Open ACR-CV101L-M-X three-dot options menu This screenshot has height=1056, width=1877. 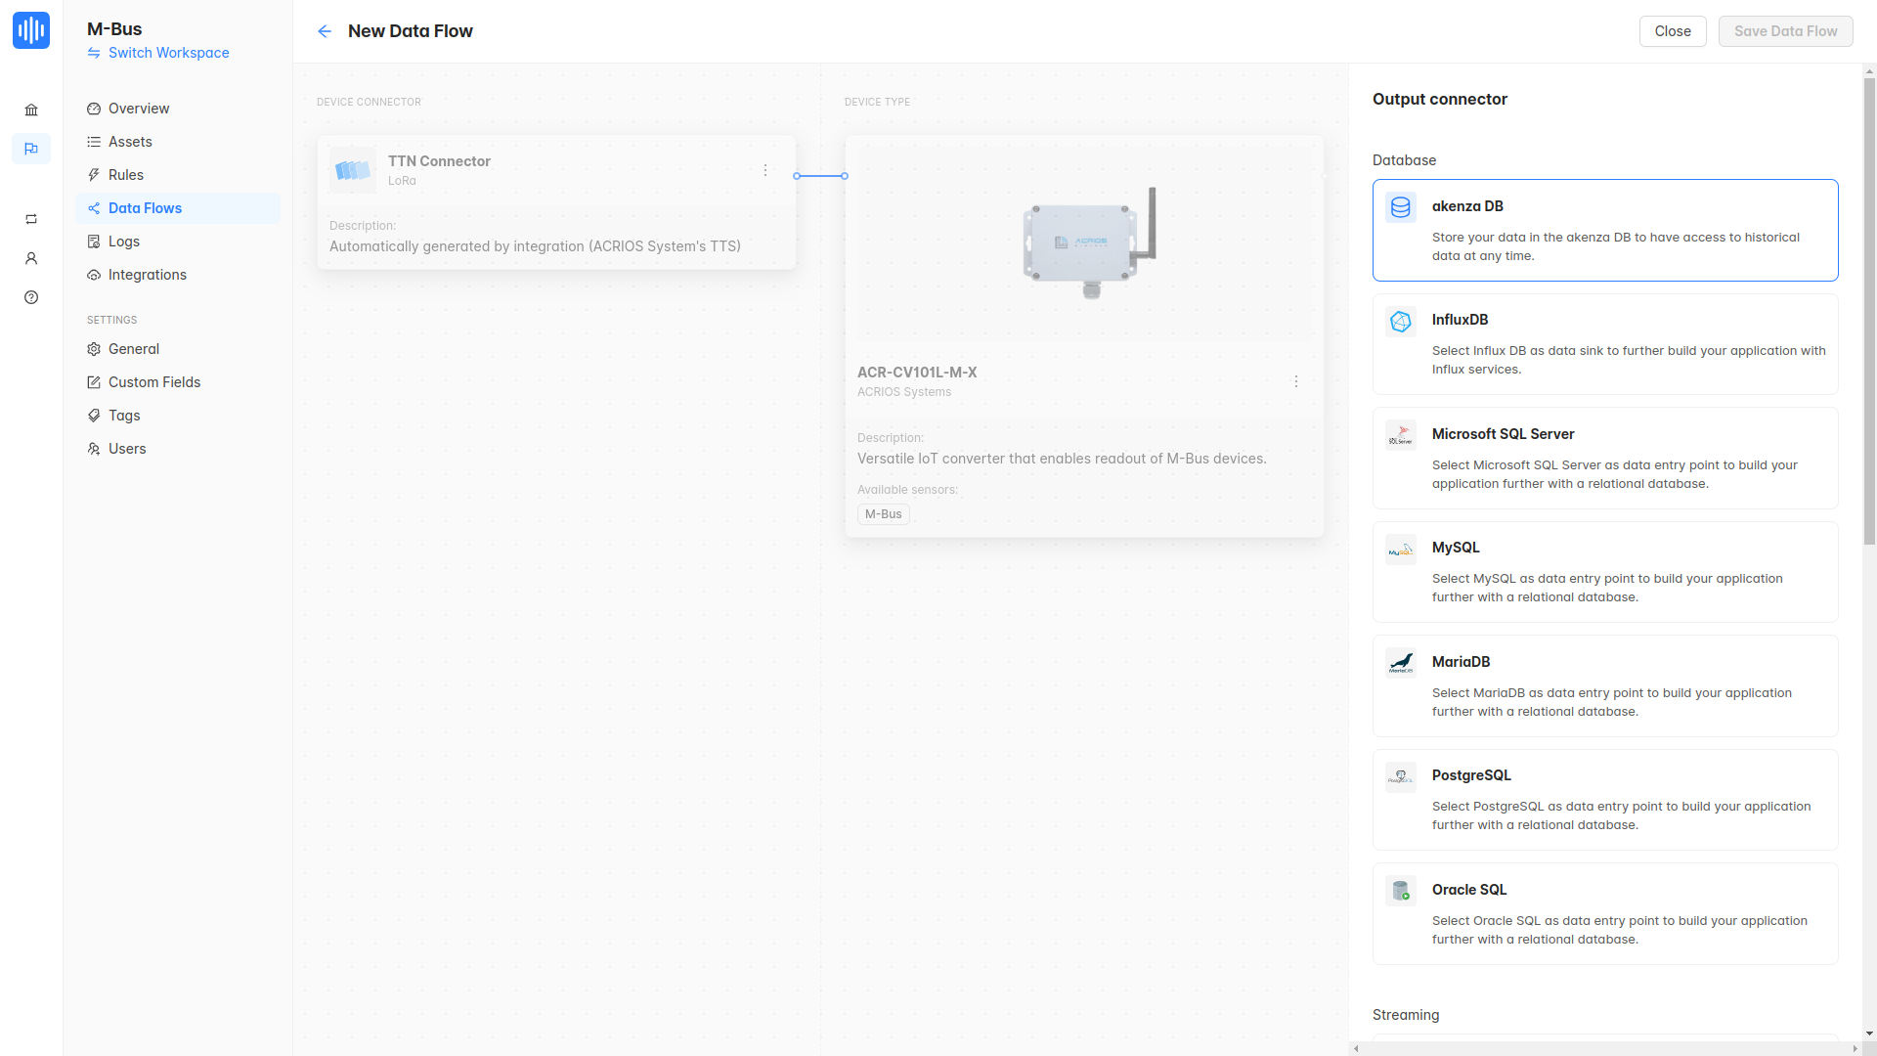coord(1296,381)
